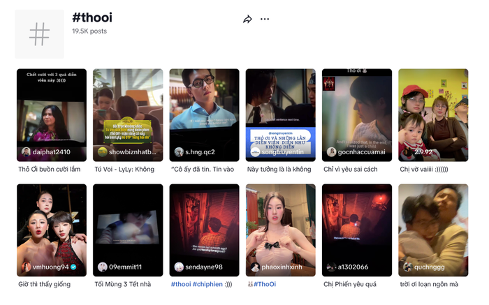489x305 pixels.
Task: Click phaoxinhxinh profile avatar
Action: click(256, 267)
